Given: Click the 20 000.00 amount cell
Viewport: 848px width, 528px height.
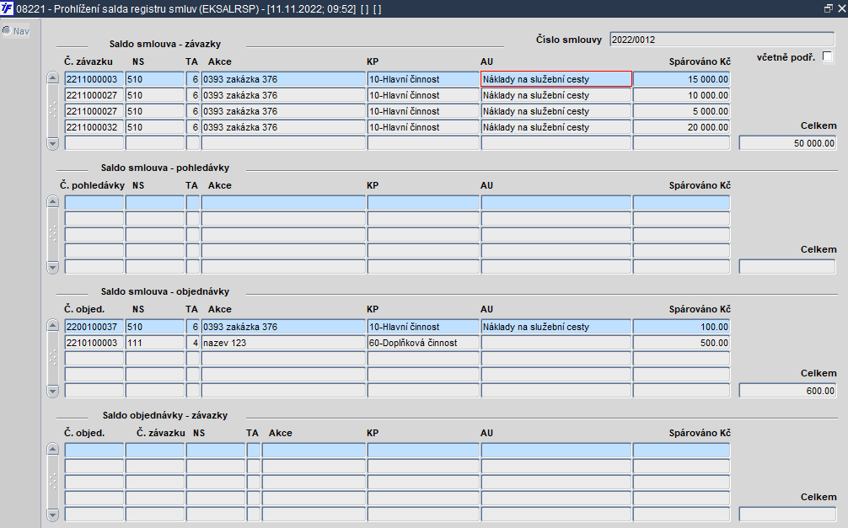Looking at the screenshot, I should click(681, 127).
